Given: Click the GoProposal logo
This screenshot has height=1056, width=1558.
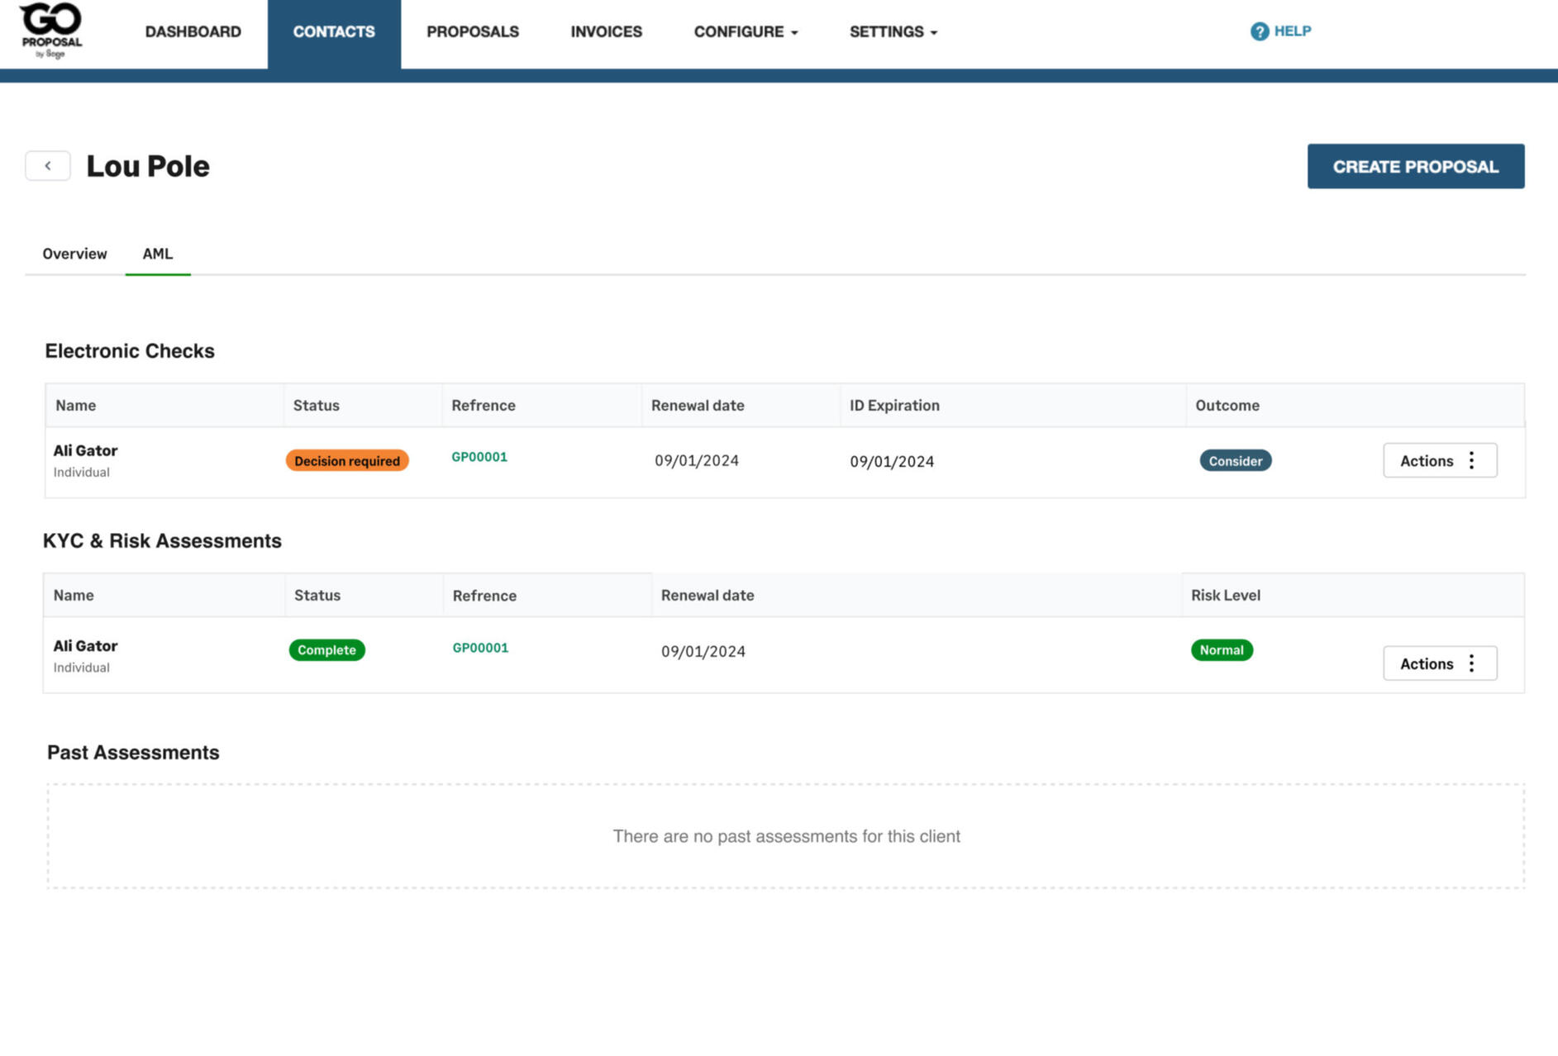Looking at the screenshot, I should 50,31.
